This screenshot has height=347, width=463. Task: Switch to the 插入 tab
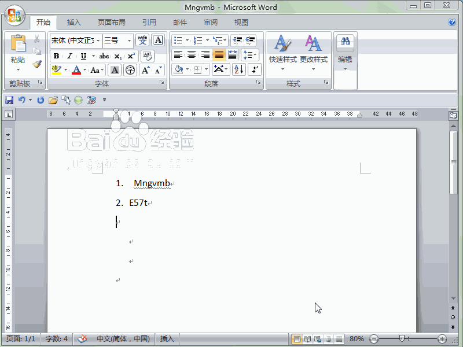[74, 23]
